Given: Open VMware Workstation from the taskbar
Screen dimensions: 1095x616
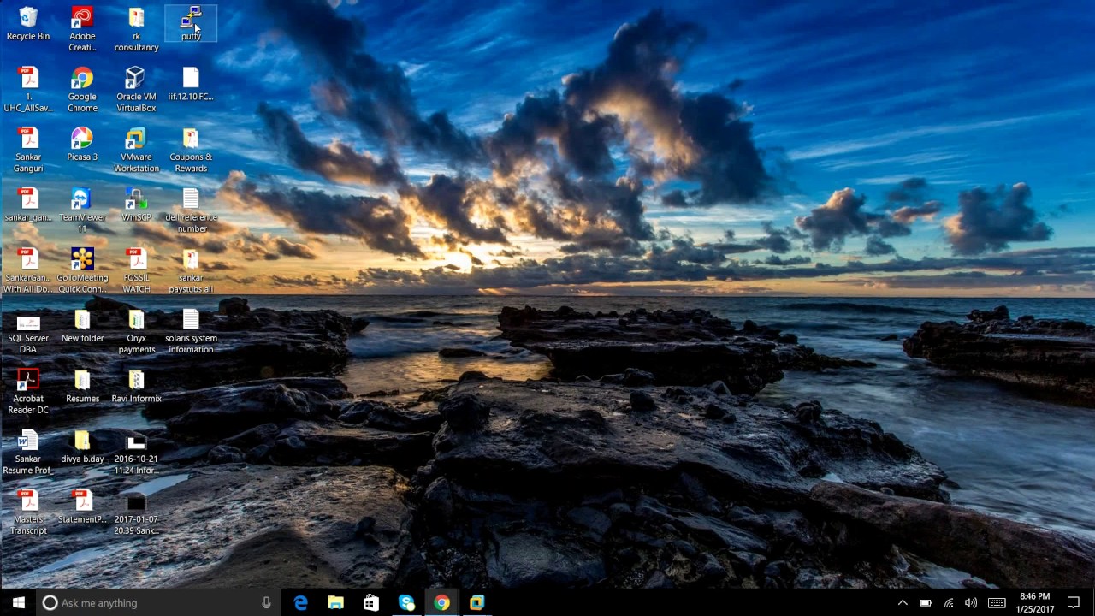Looking at the screenshot, I should click(476, 603).
